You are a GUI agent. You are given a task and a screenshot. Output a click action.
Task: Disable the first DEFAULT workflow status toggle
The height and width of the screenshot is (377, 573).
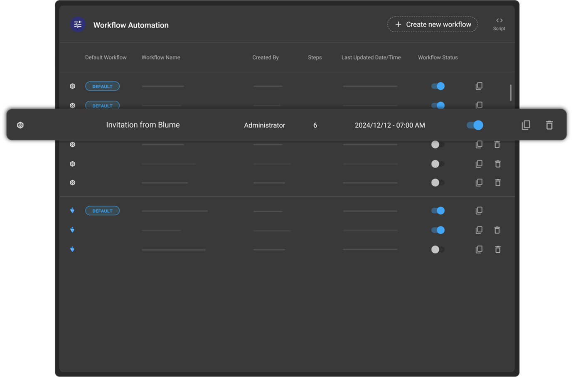click(x=438, y=86)
